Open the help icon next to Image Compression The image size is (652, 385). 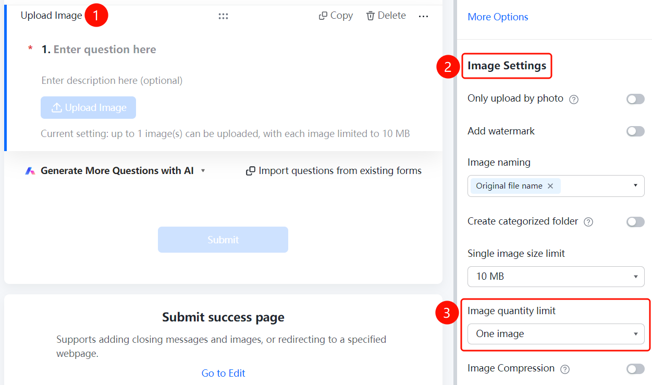[564, 369]
